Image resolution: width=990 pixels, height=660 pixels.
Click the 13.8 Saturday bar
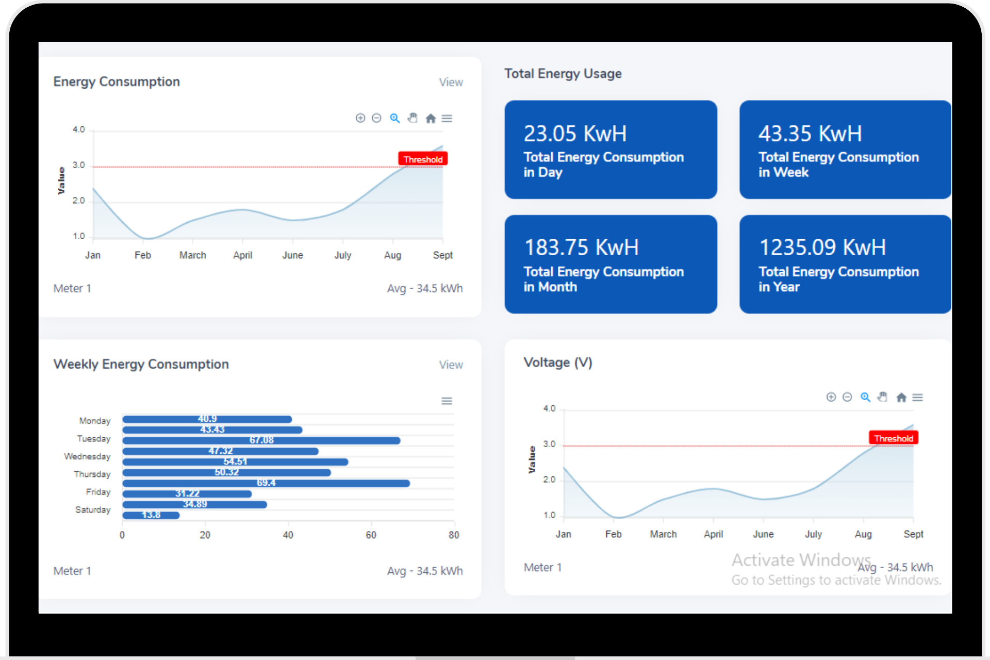click(151, 515)
